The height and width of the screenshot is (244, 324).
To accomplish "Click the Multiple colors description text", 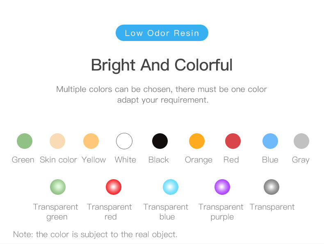I will pyautogui.click(x=162, y=94).
